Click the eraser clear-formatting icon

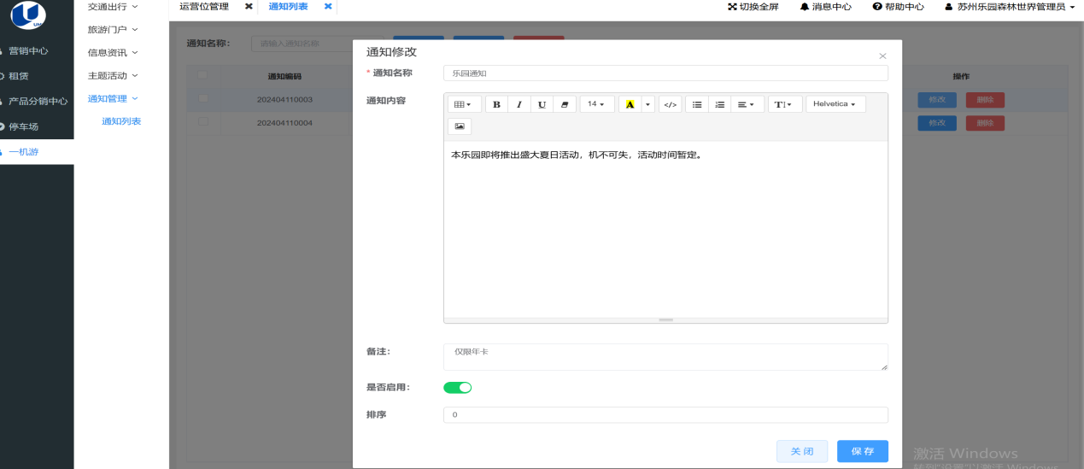click(x=564, y=104)
